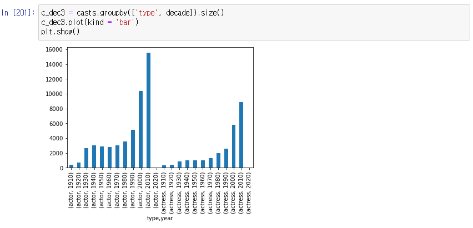Click the (actor, 1930) bar
Image resolution: width=473 pixels, height=228 pixels.
86,158
